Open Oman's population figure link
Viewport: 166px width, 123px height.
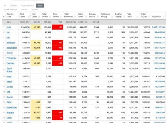click(160, 118)
